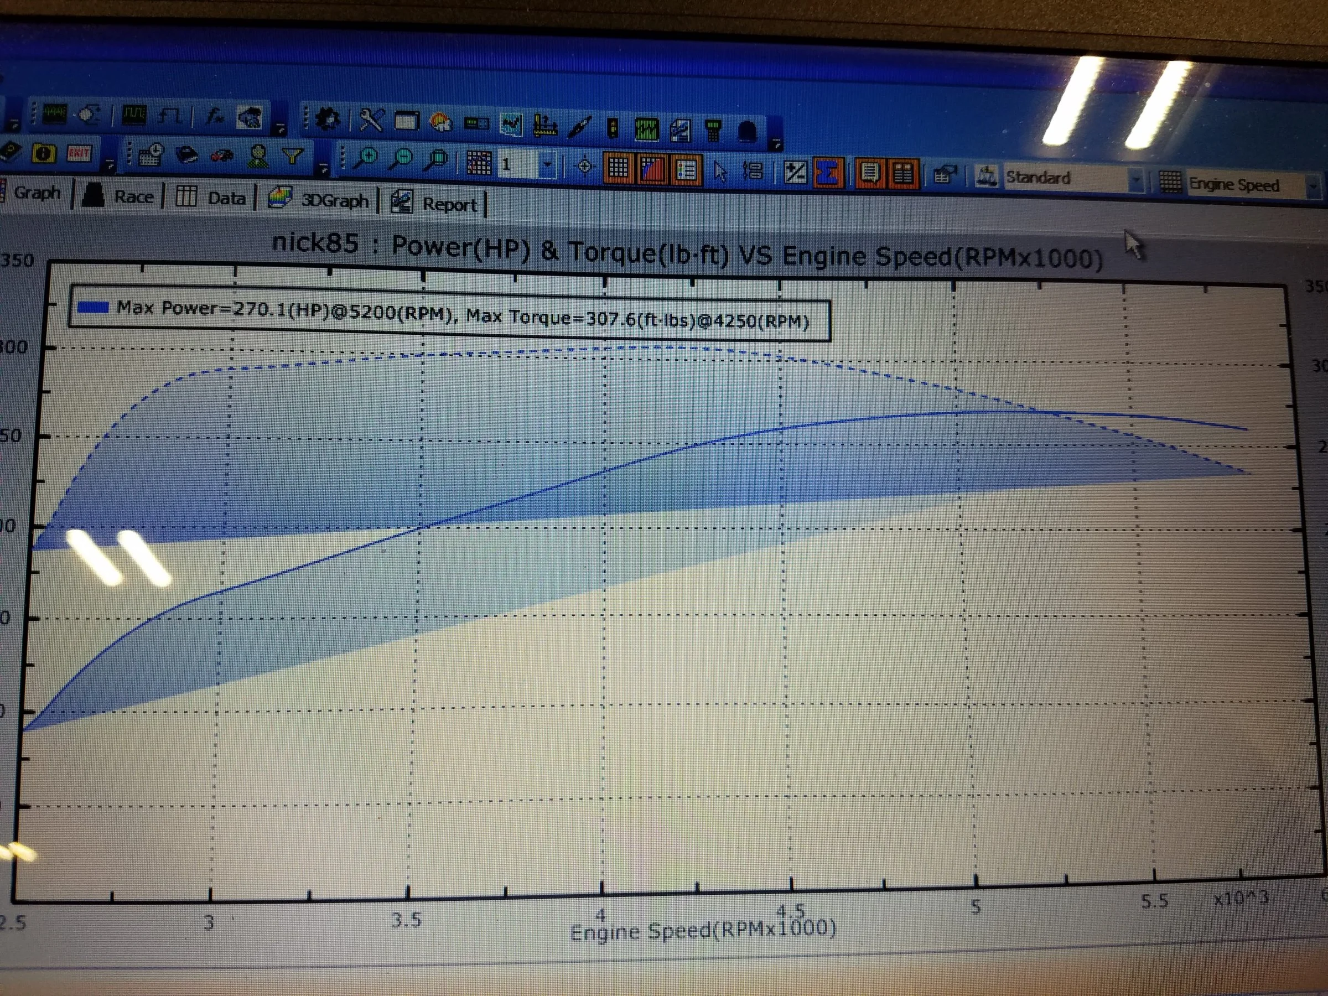
Task: Click the green LED display panel icon
Action: point(478,124)
